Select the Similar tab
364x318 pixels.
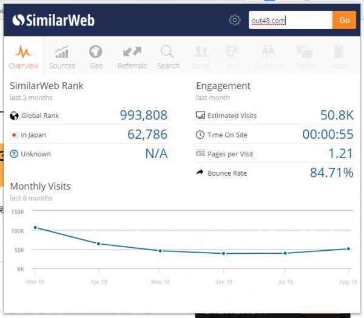click(x=305, y=58)
